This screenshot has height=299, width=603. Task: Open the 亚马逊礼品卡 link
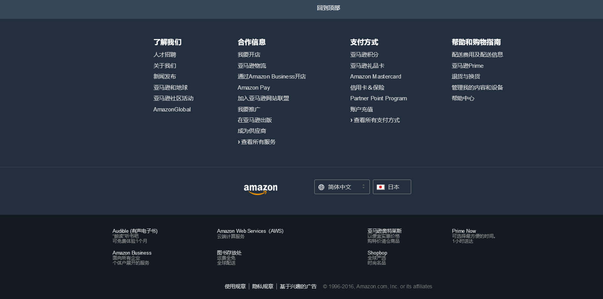367,66
